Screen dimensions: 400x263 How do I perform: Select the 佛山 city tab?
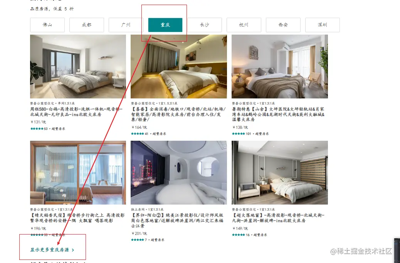pyautogui.click(x=47, y=25)
